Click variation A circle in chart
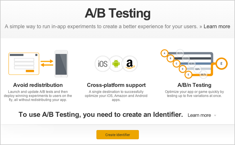The image size is (235, 145). click(165, 53)
